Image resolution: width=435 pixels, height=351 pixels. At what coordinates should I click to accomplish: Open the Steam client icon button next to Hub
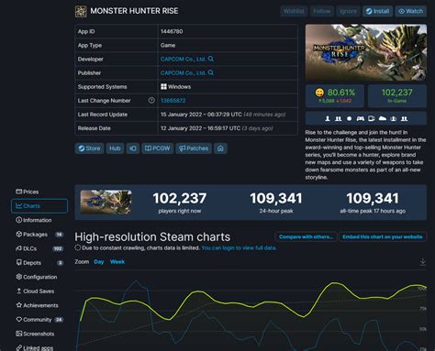pyautogui.click(x=133, y=148)
